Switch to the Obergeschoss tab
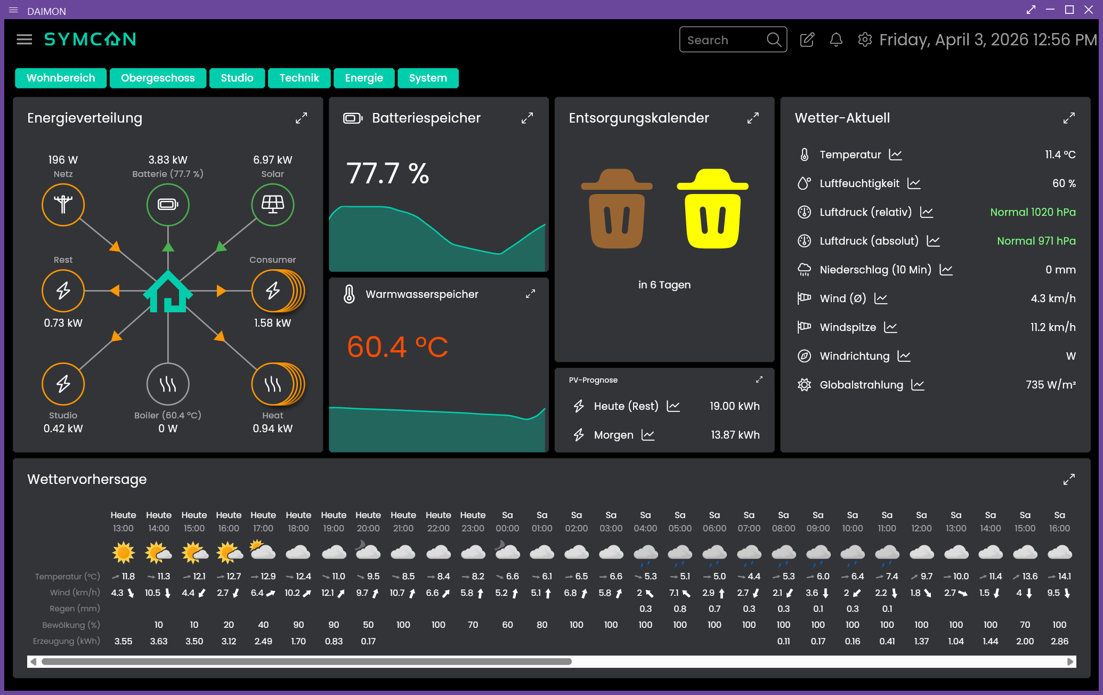The width and height of the screenshot is (1103, 695). (x=158, y=78)
